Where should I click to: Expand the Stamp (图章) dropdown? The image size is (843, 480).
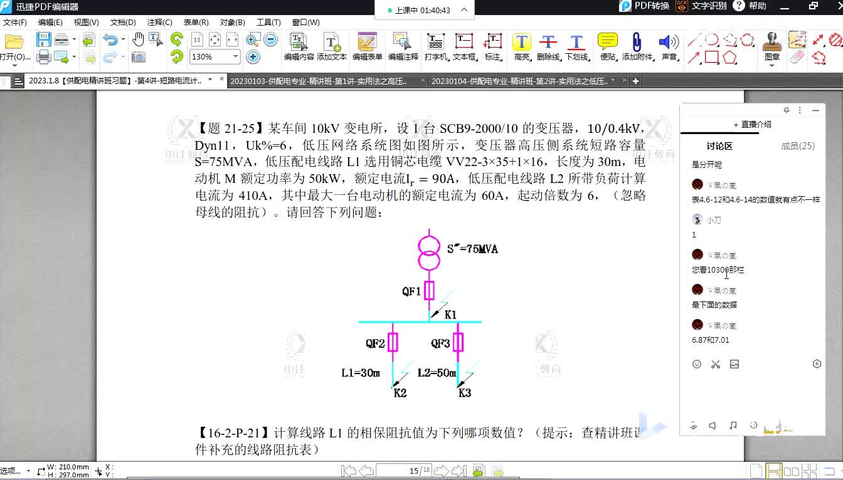coord(772,66)
